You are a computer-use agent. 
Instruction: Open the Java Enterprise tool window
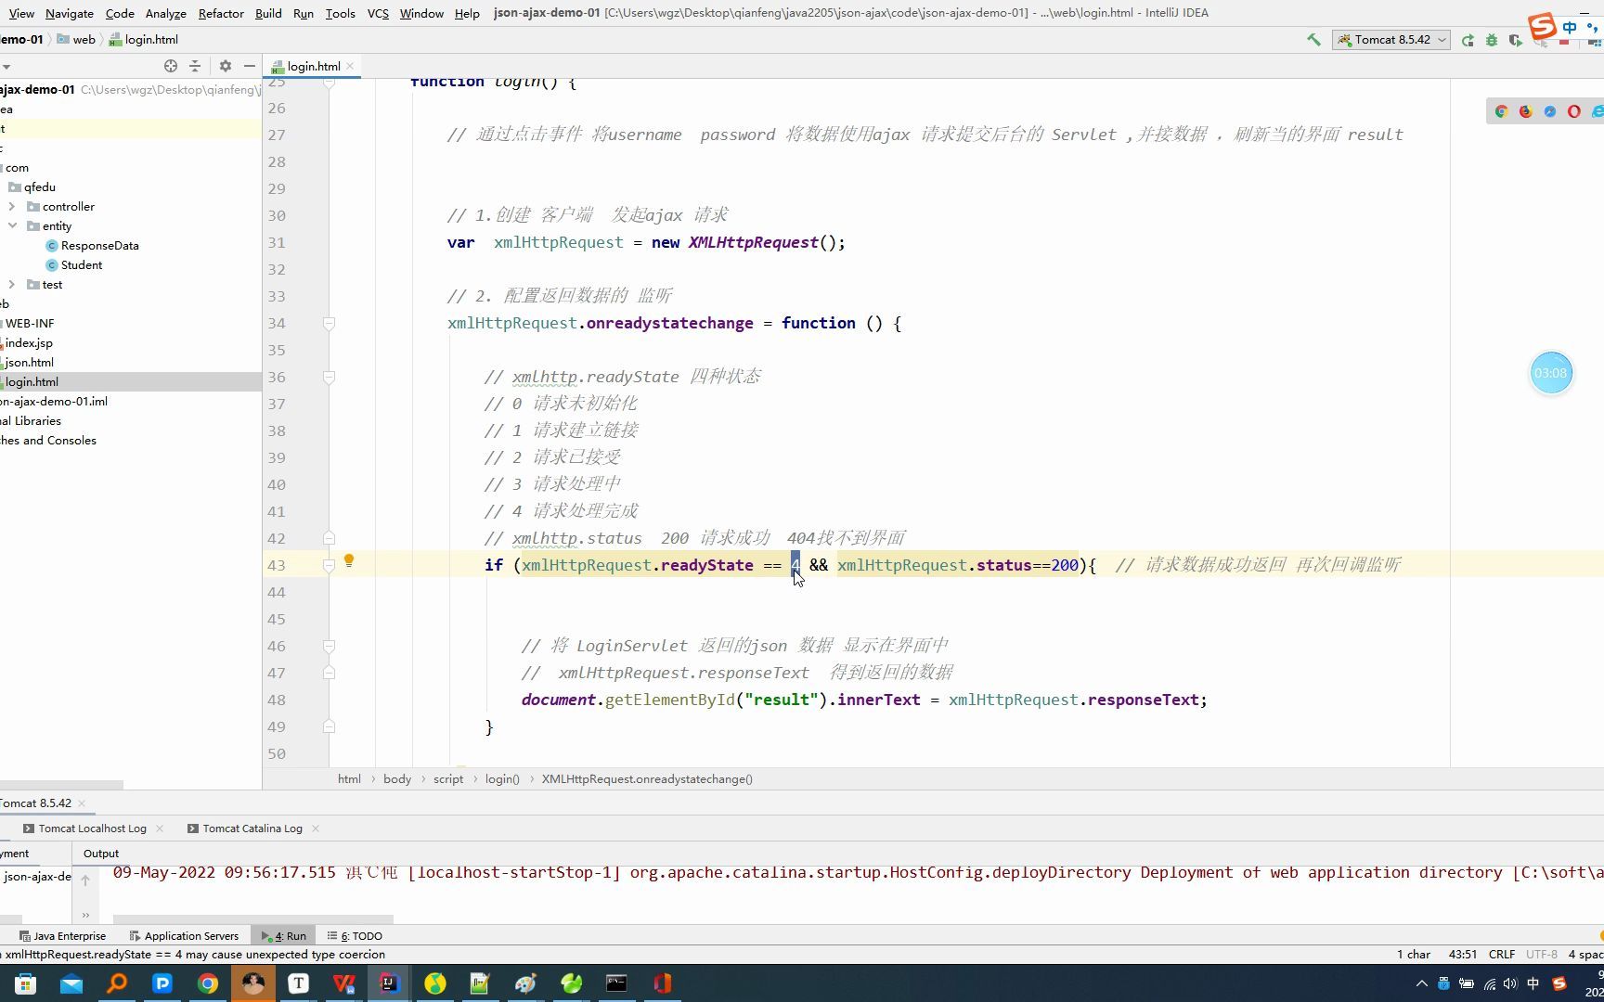click(63, 936)
